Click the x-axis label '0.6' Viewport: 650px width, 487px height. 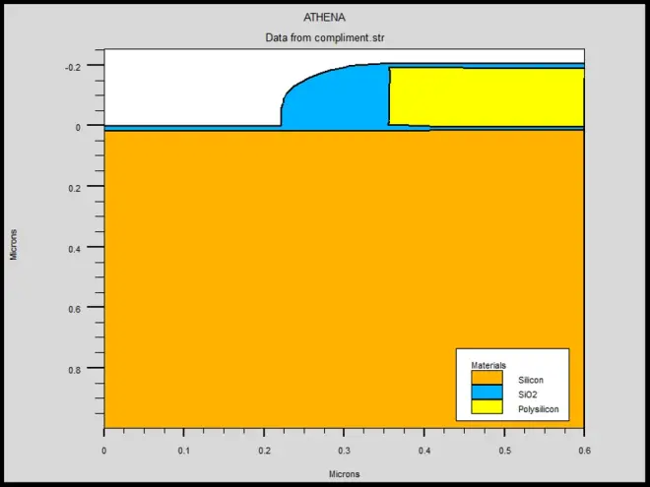(584, 451)
